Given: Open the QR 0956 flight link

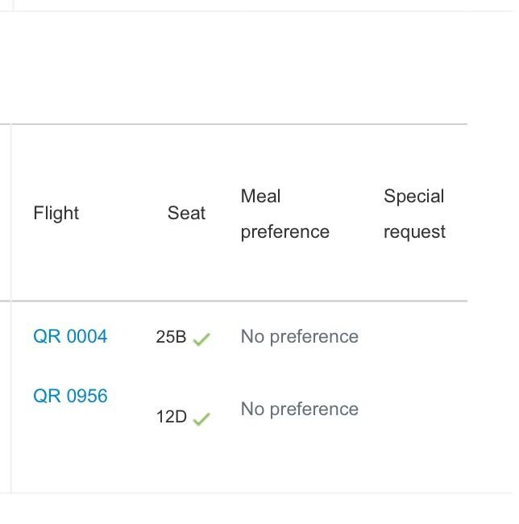Looking at the screenshot, I should coord(70,396).
